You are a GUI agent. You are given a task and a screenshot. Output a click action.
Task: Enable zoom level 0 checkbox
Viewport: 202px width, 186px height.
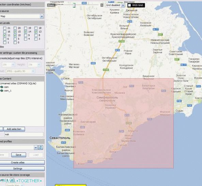click(15, 43)
